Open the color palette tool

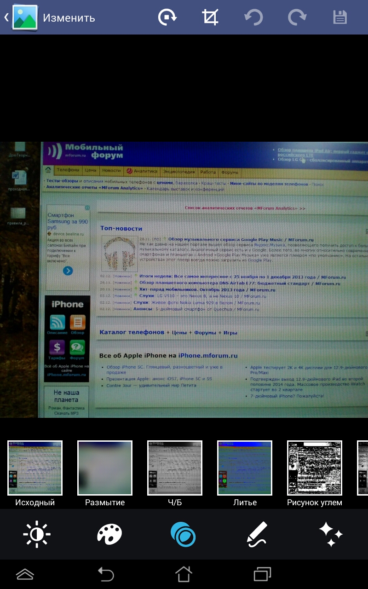click(x=109, y=534)
